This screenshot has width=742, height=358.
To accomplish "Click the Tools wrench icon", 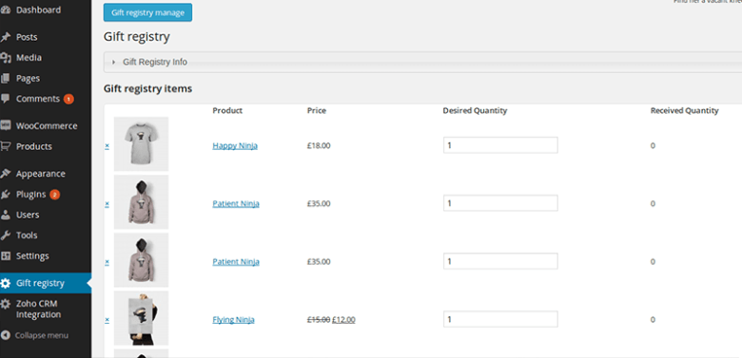I will (5, 235).
